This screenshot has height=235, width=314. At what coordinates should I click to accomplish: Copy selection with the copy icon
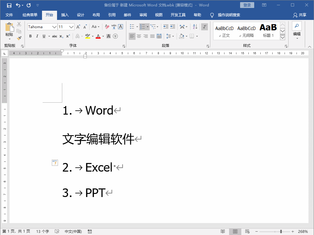pyautogui.click(x=19, y=31)
